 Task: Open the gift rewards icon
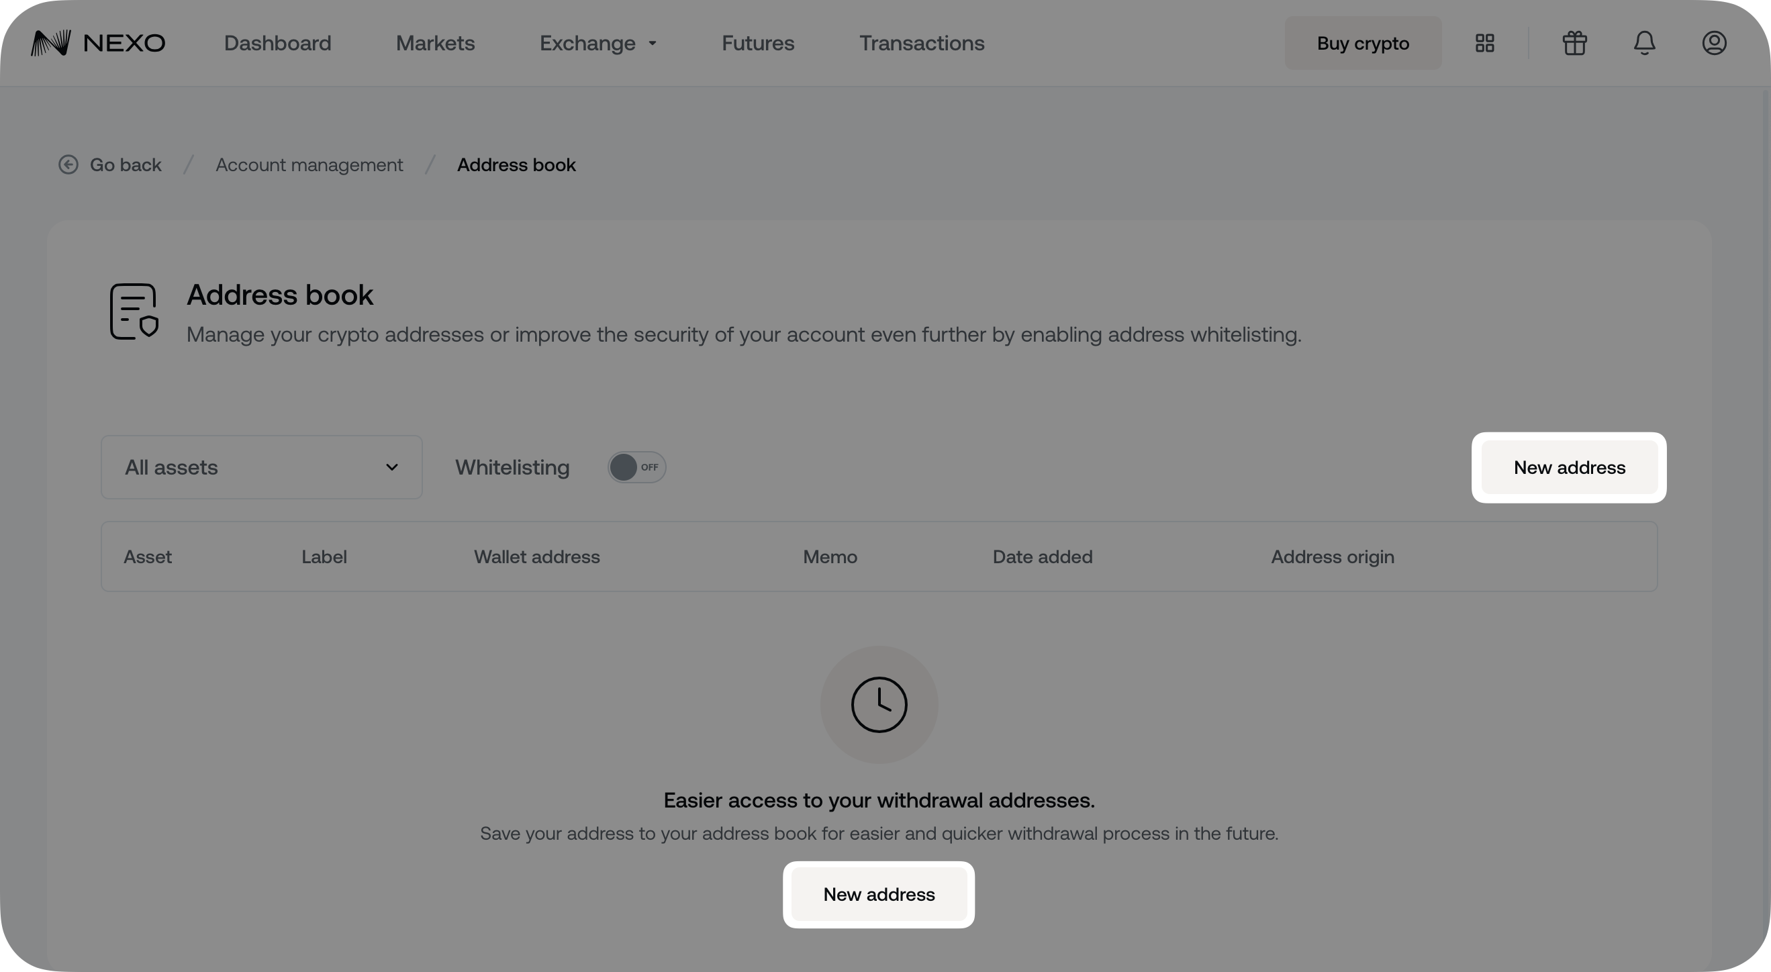pos(1574,44)
